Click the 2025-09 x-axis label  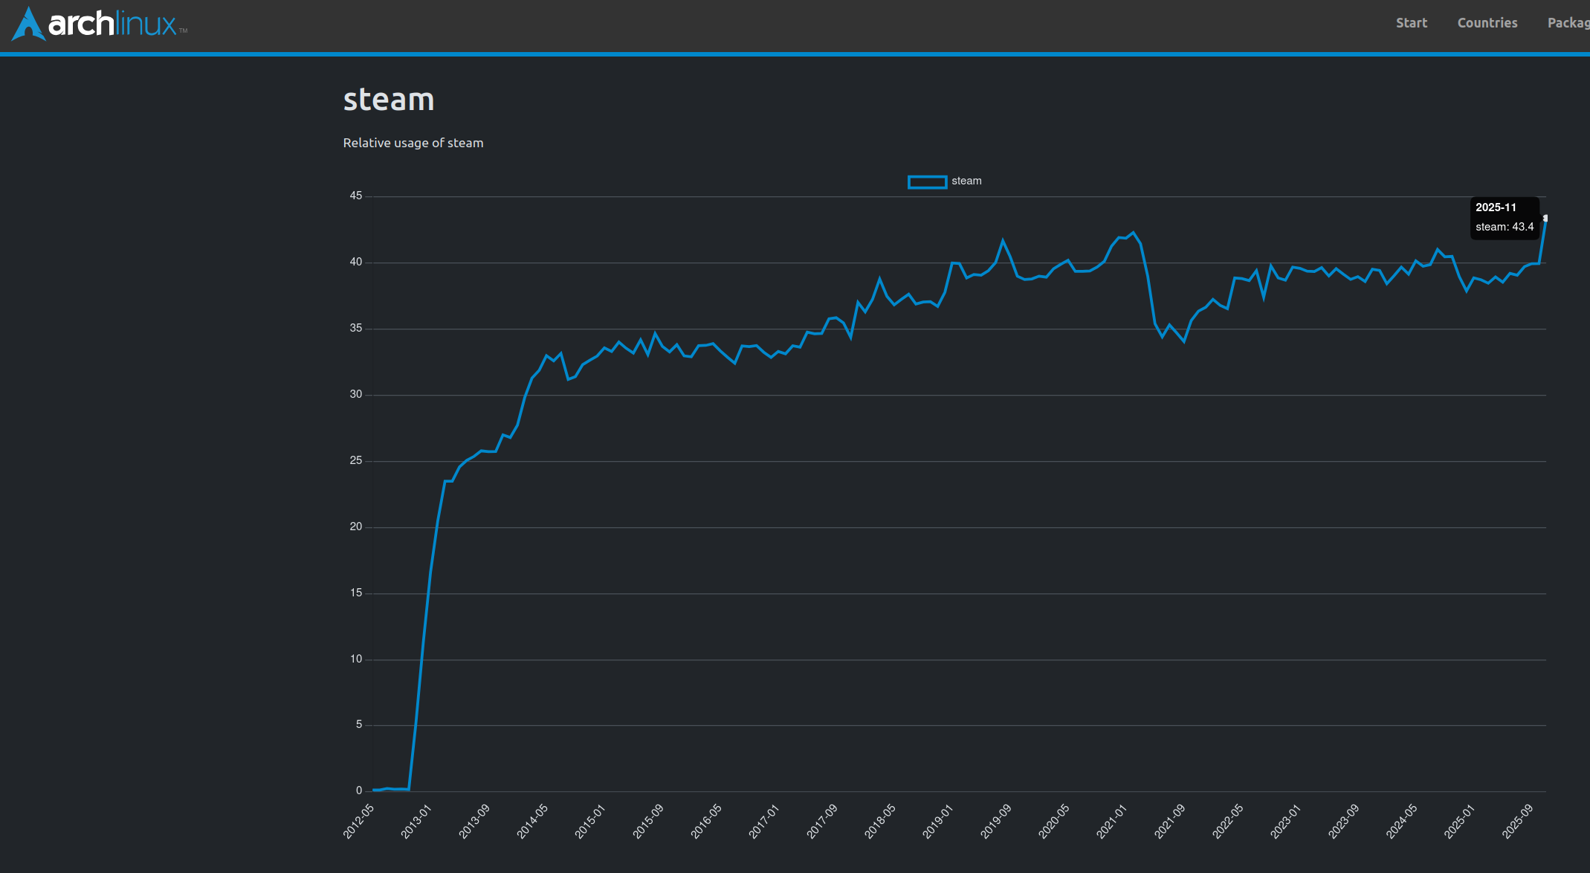pyautogui.click(x=1518, y=821)
